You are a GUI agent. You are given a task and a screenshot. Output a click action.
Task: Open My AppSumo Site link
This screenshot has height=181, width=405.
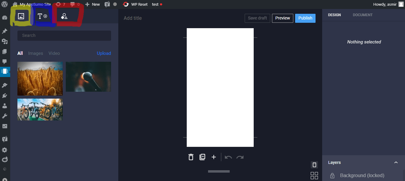point(32,4)
